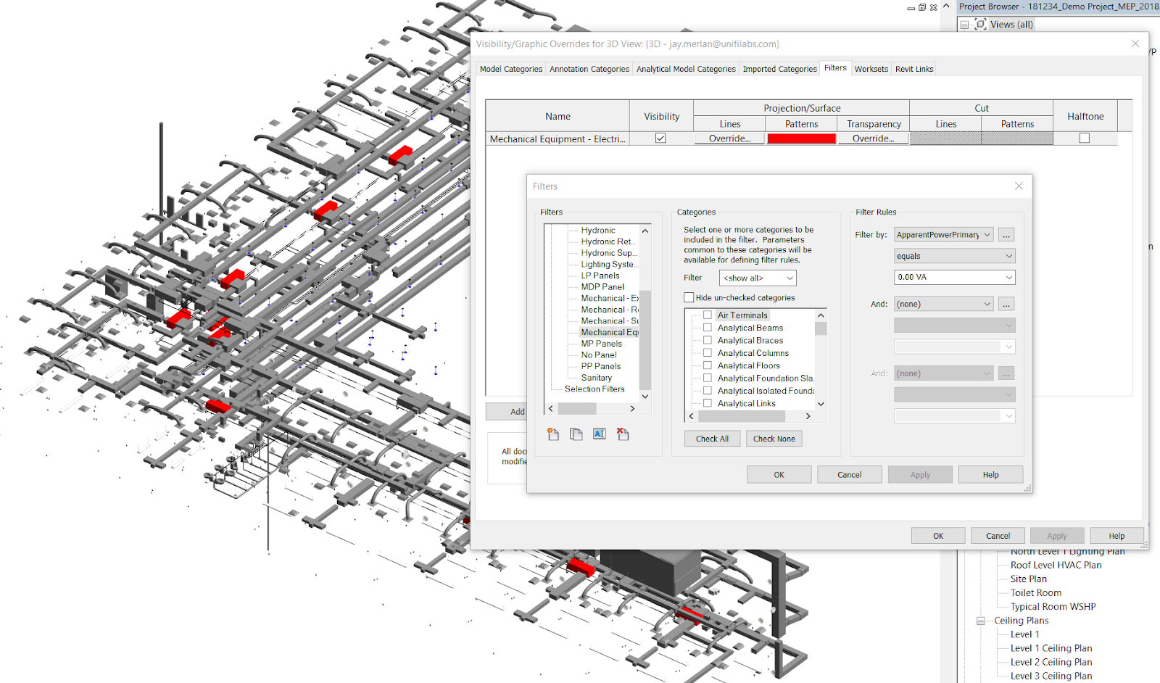Viewport: 1160px width, 683px height.
Task: Switch to the Analytical Model Categories tab
Action: click(686, 69)
